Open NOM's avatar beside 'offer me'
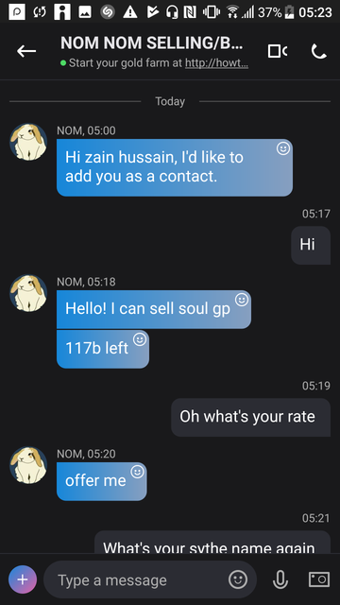The width and height of the screenshot is (340, 605). [28, 465]
